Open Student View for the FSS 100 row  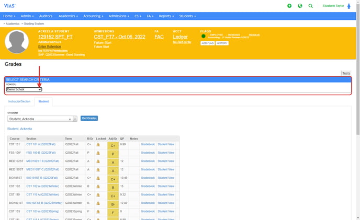pos(166,153)
